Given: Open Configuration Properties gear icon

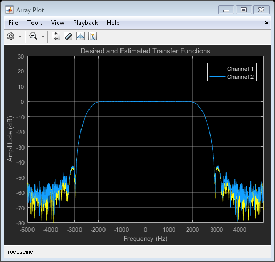Looking at the screenshot, I should pyautogui.click(x=11, y=36).
